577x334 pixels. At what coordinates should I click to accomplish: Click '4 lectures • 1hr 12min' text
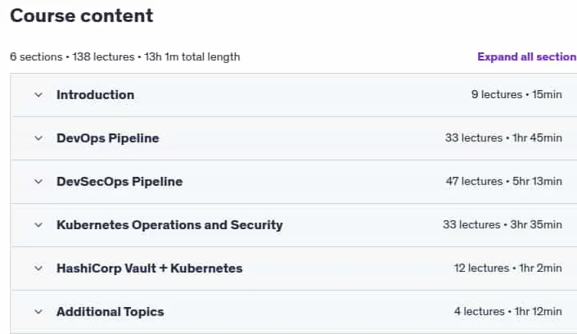click(507, 311)
